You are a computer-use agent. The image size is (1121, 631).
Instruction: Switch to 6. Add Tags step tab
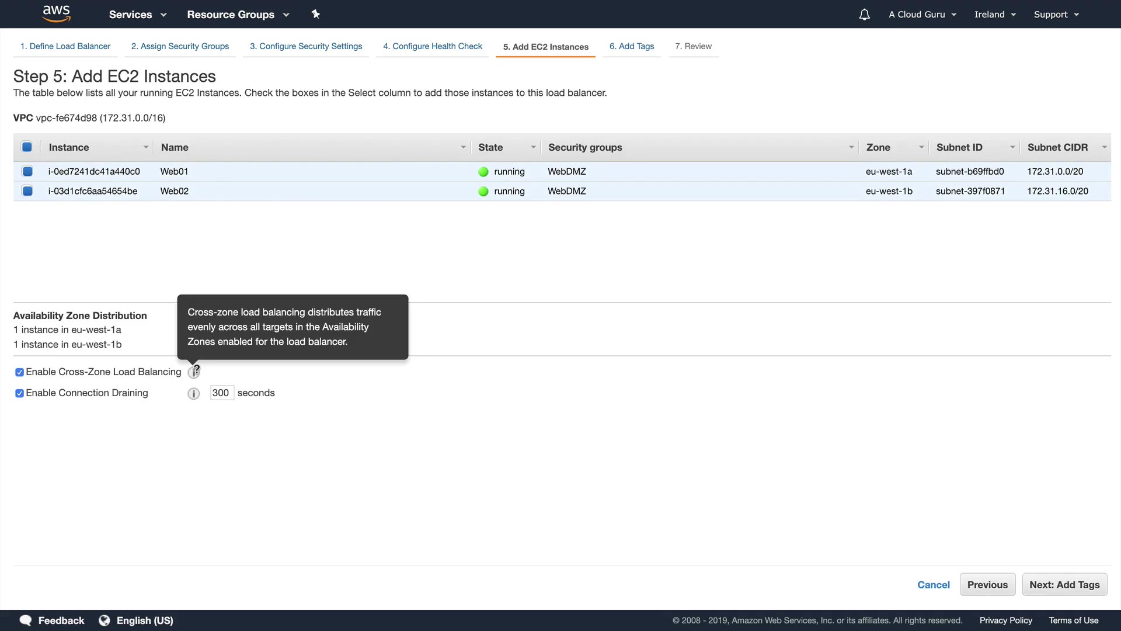632,46
